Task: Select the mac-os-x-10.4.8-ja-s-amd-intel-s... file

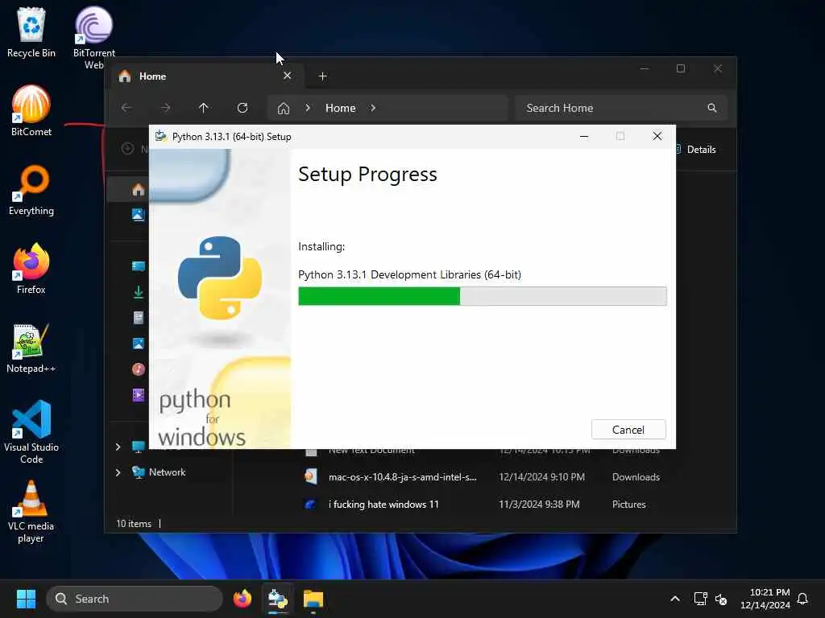Action: 403,477
